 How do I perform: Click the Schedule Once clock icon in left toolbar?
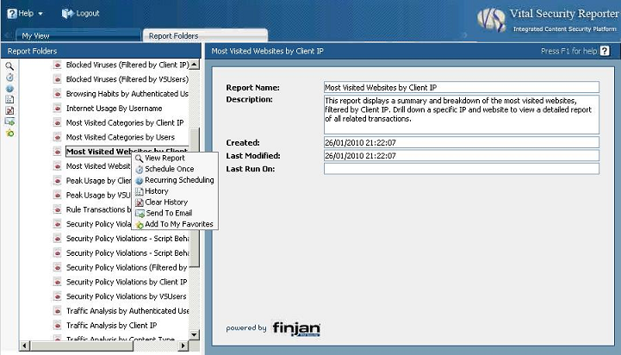coord(9,77)
